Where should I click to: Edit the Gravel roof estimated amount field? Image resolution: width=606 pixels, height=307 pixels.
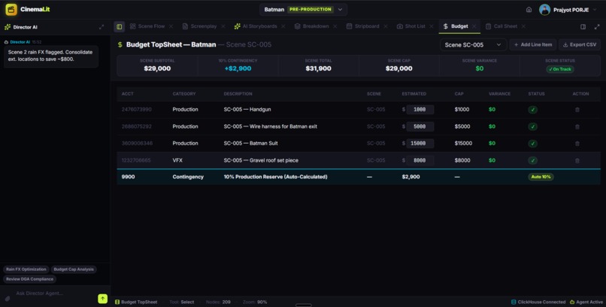click(420, 160)
